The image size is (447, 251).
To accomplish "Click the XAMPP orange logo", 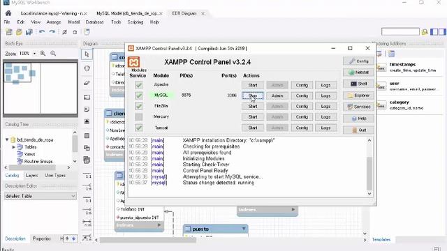I will coord(133,62).
